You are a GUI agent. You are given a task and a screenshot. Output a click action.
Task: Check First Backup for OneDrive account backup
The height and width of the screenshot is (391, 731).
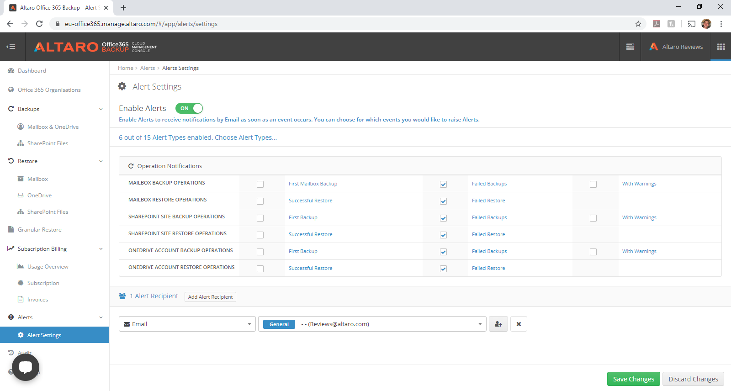point(260,252)
